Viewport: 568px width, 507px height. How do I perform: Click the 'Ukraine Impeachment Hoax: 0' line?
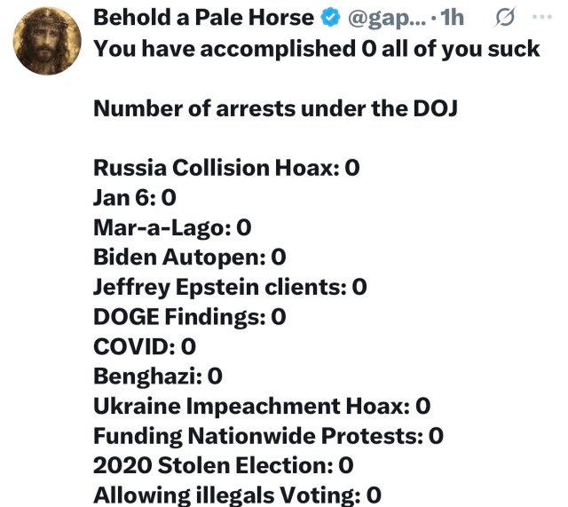[262, 406]
